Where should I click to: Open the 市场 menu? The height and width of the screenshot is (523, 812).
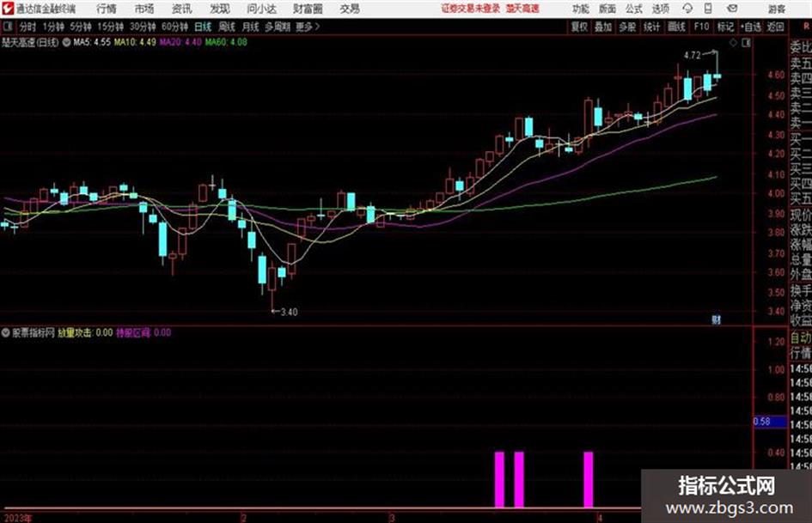(144, 9)
